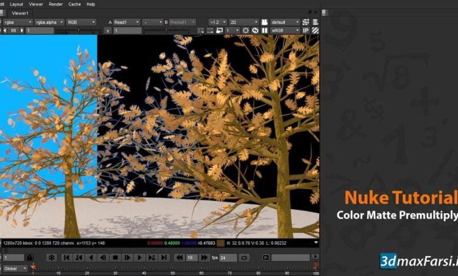Skip backward by increment
The height and width of the screenshot is (276, 458).
(179, 258)
